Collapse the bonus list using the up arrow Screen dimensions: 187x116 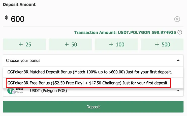pos(178,61)
